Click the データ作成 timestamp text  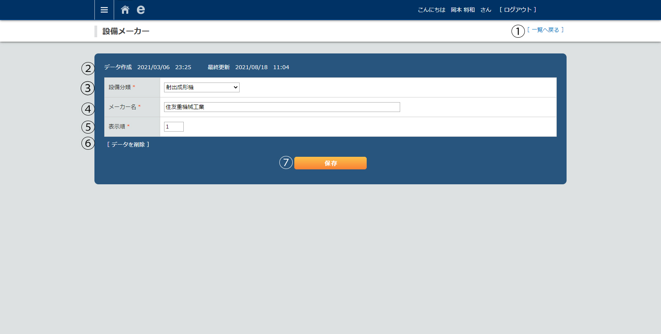click(x=148, y=67)
